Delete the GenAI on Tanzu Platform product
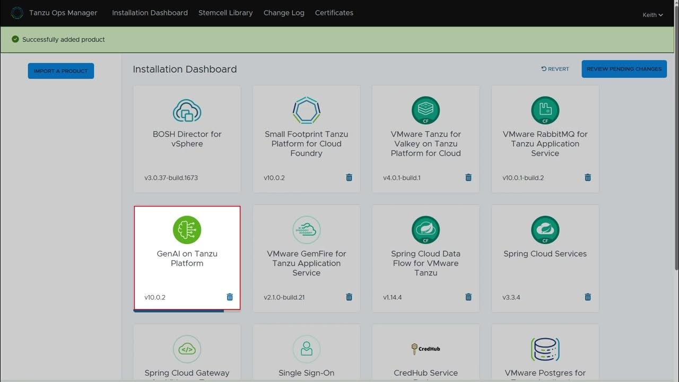 pyautogui.click(x=230, y=297)
